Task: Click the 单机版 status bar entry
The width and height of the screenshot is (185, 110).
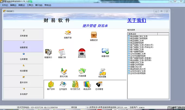Action: 74,107
